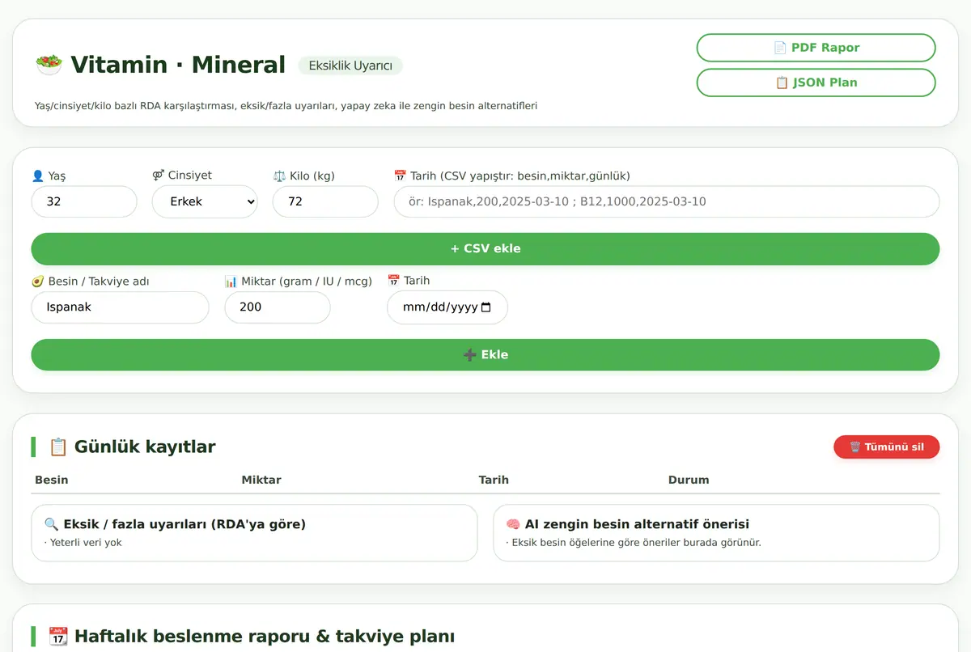Click the scale icon beside Kilo (kg)

pyautogui.click(x=279, y=176)
